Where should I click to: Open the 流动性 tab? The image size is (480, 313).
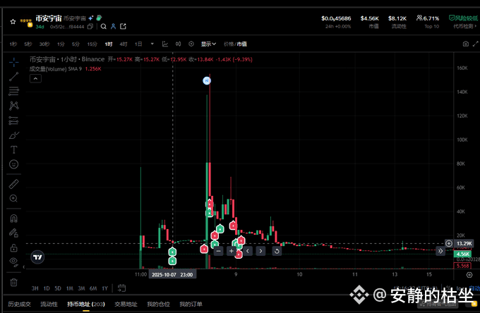tap(49, 304)
